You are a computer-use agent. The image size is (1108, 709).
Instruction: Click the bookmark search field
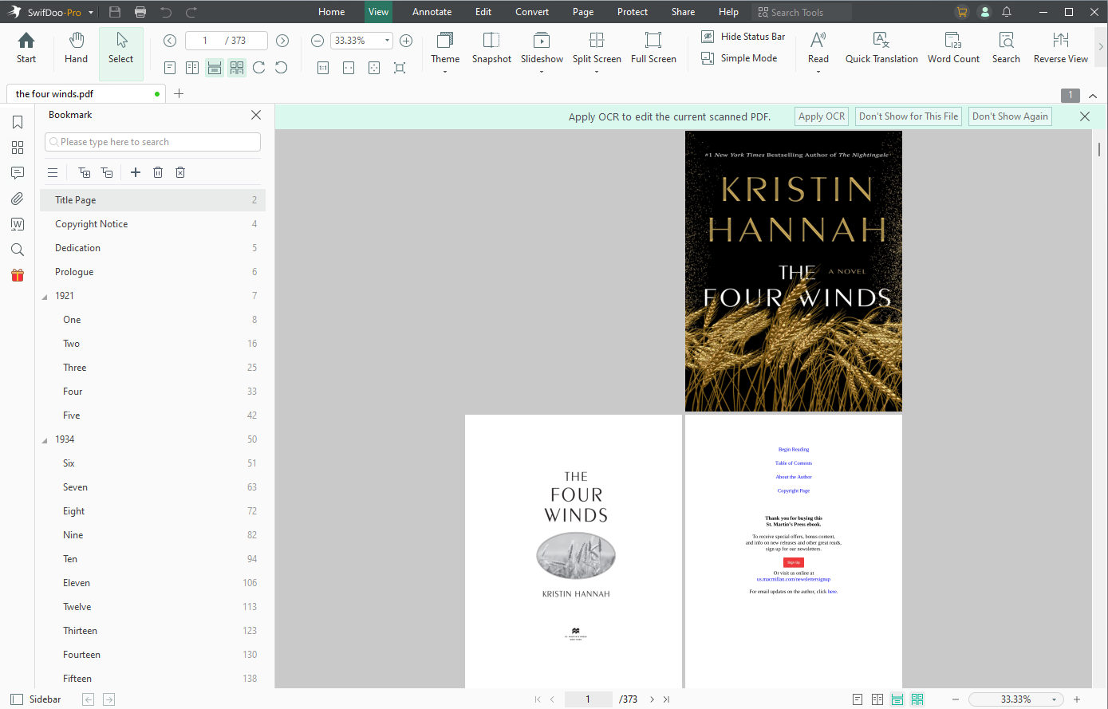click(x=152, y=142)
